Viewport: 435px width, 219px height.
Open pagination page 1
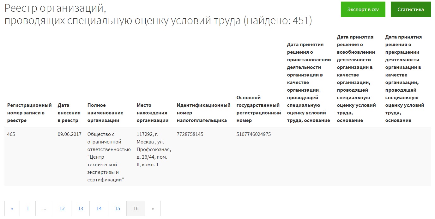pos(28,209)
